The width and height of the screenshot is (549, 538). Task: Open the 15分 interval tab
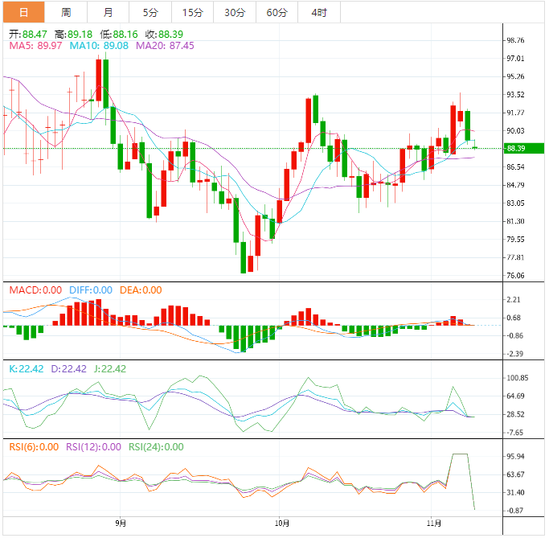[193, 12]
